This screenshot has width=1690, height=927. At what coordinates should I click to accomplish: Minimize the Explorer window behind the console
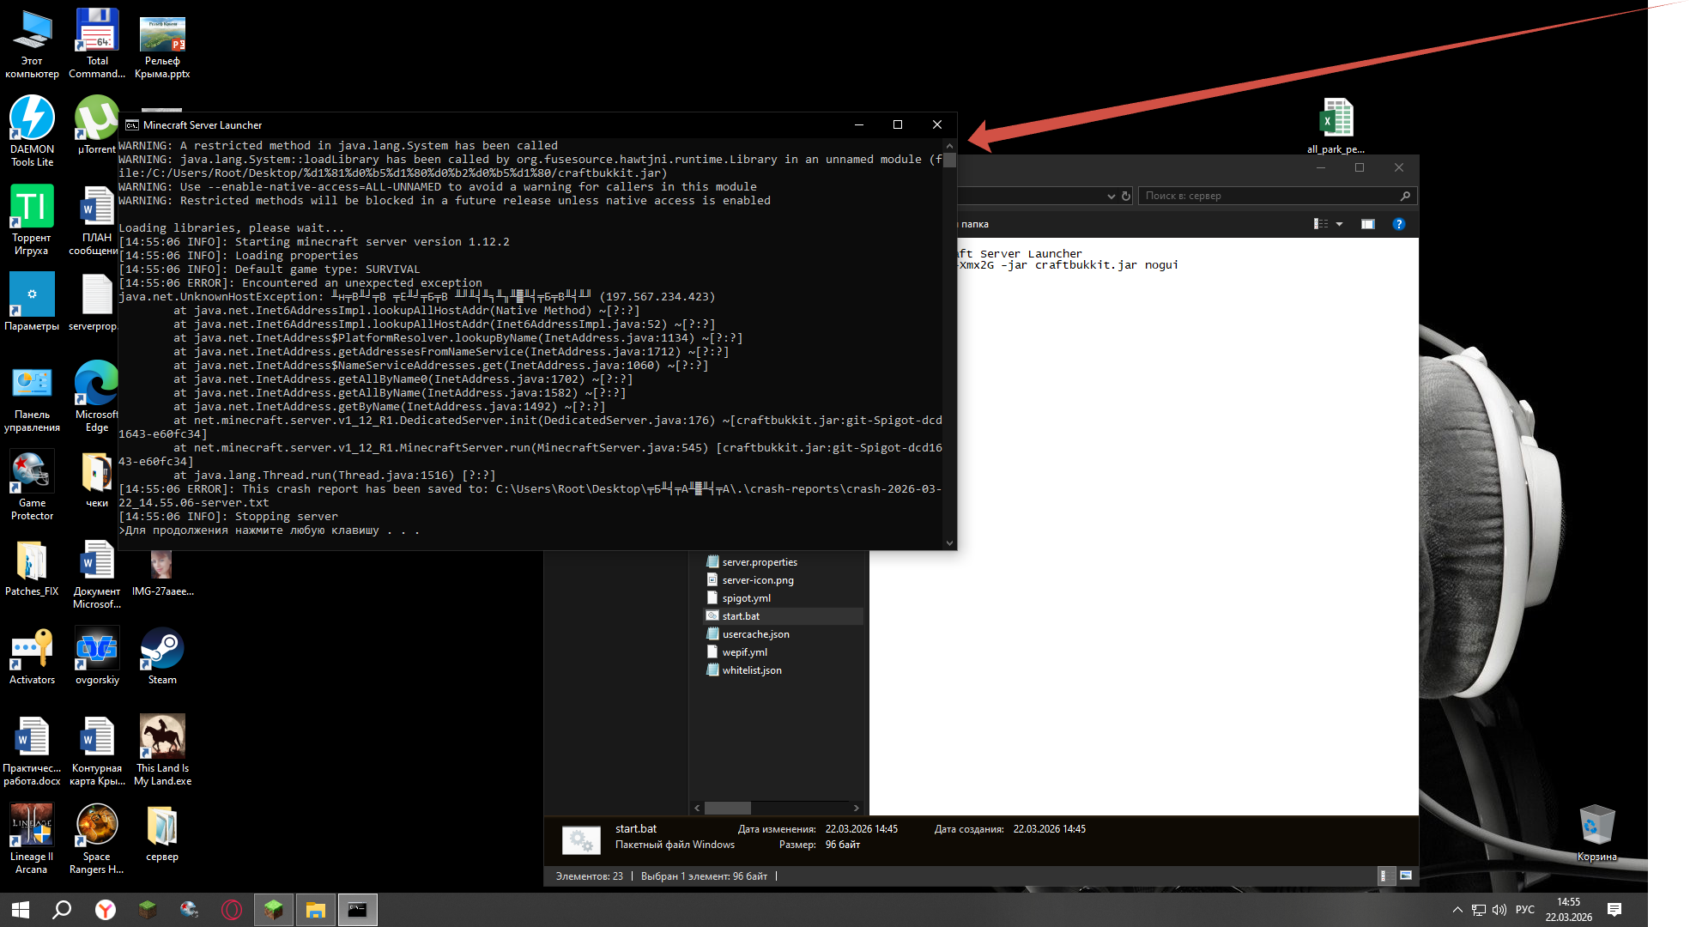click(1321, 167)
